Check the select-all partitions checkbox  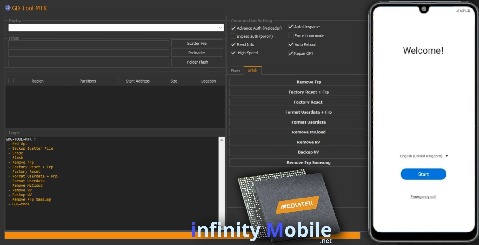[x=11, y=80]
